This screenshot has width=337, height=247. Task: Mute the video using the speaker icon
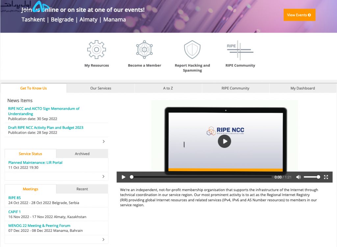298,177
